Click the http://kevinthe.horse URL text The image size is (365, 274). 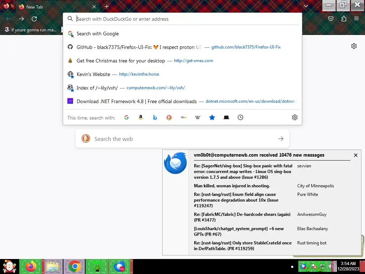click(x=139, y=74)
